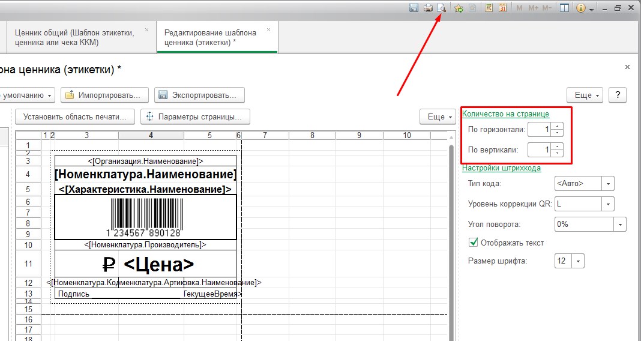Image resolution: width=641 pixels, height=341 pixels.
Task: Click the По горизонтали number field
Action: click(539, 130)
